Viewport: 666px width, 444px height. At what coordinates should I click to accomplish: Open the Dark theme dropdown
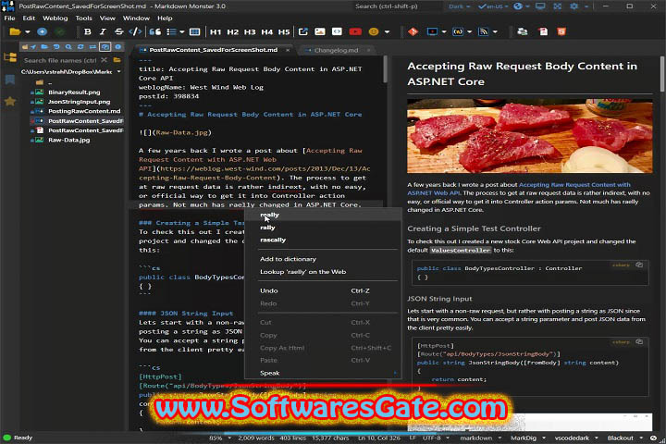click(x=460, y=6)
